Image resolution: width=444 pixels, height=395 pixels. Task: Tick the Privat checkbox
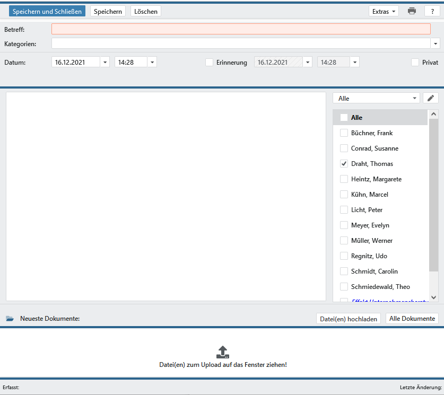click(415, 62)
